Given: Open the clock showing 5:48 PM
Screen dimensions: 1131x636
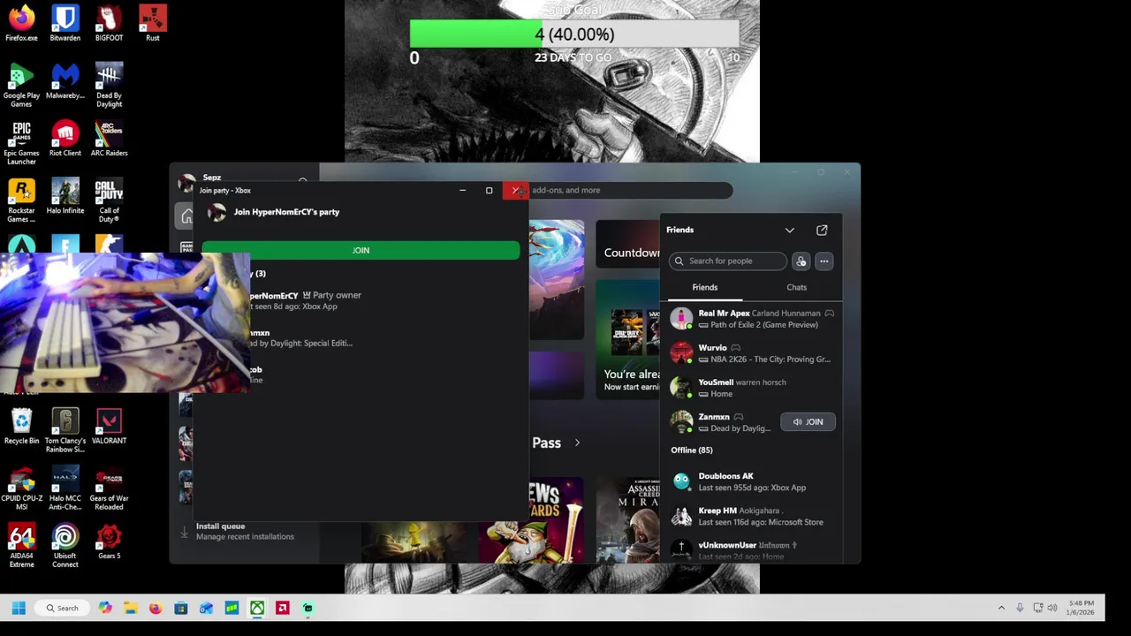Looking at the screenshot, I should (1082, 608).
